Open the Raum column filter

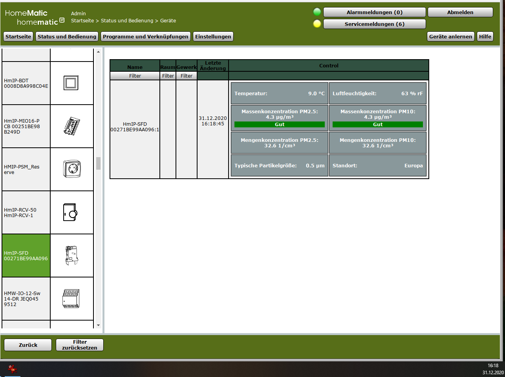coord(168,76)
